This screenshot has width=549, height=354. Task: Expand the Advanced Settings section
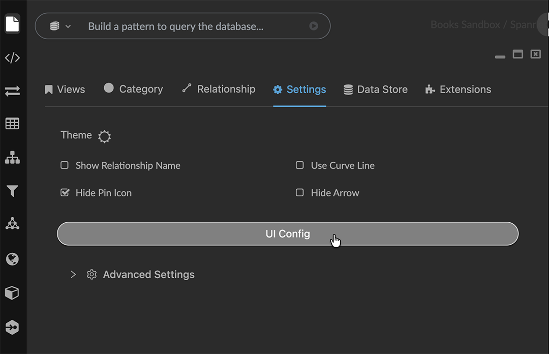73,275
